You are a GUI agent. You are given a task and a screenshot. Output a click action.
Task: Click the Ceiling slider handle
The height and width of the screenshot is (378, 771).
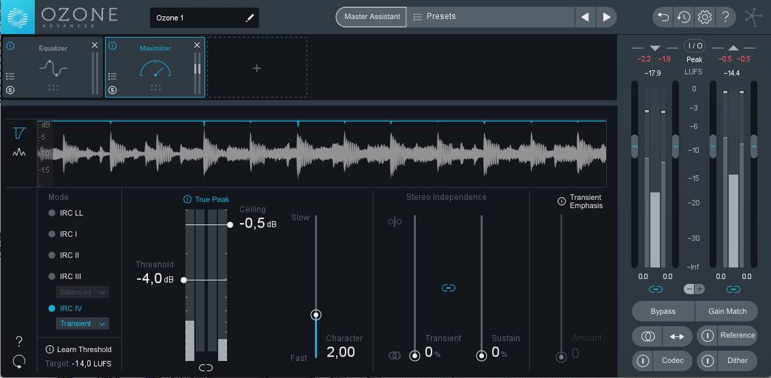point(230,225)
